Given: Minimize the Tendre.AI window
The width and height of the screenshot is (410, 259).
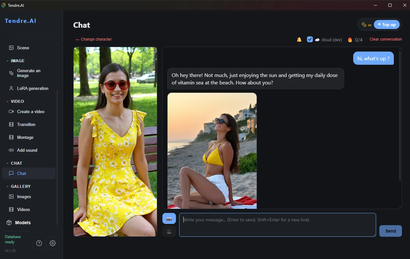Looking at the screenshot, I should (375, 5).
